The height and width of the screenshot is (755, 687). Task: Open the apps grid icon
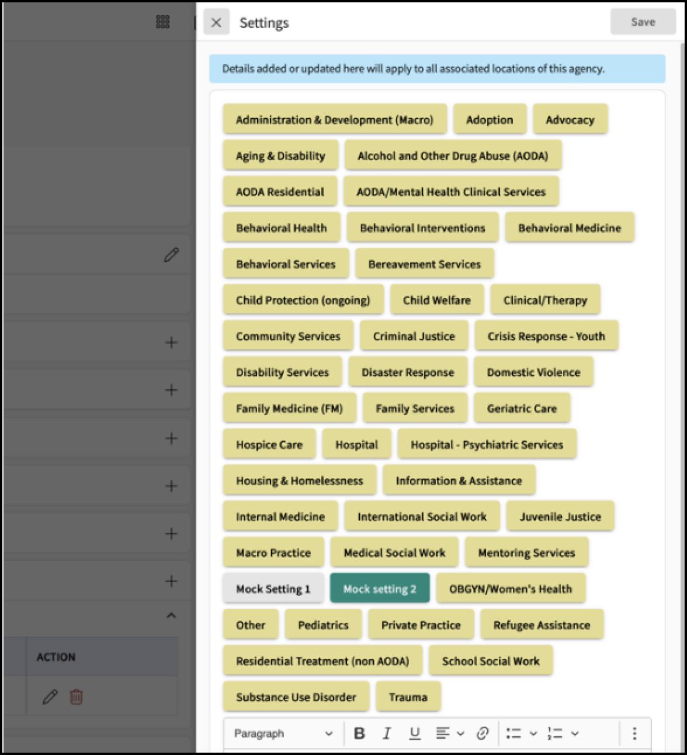point(163,22)
